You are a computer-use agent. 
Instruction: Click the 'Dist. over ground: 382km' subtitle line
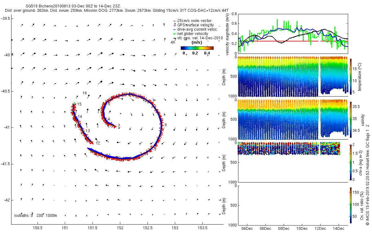(116, 11)
